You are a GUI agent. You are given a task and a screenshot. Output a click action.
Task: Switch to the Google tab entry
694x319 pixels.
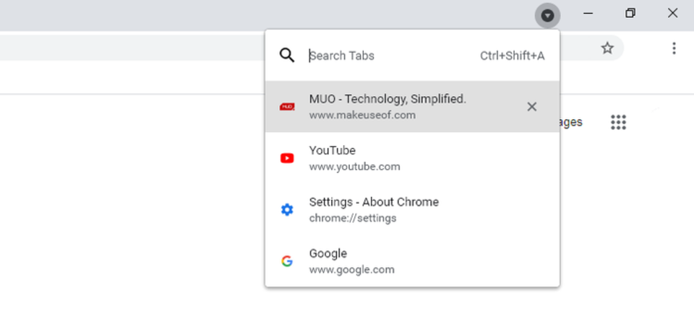pos(412,261)
